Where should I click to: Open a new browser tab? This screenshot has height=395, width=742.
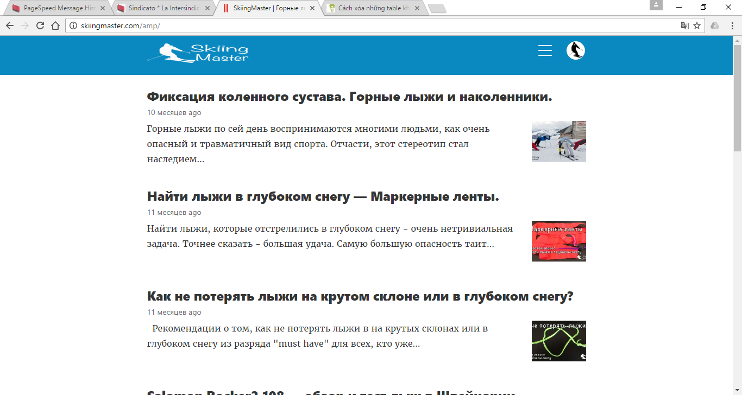coord(437,9)
